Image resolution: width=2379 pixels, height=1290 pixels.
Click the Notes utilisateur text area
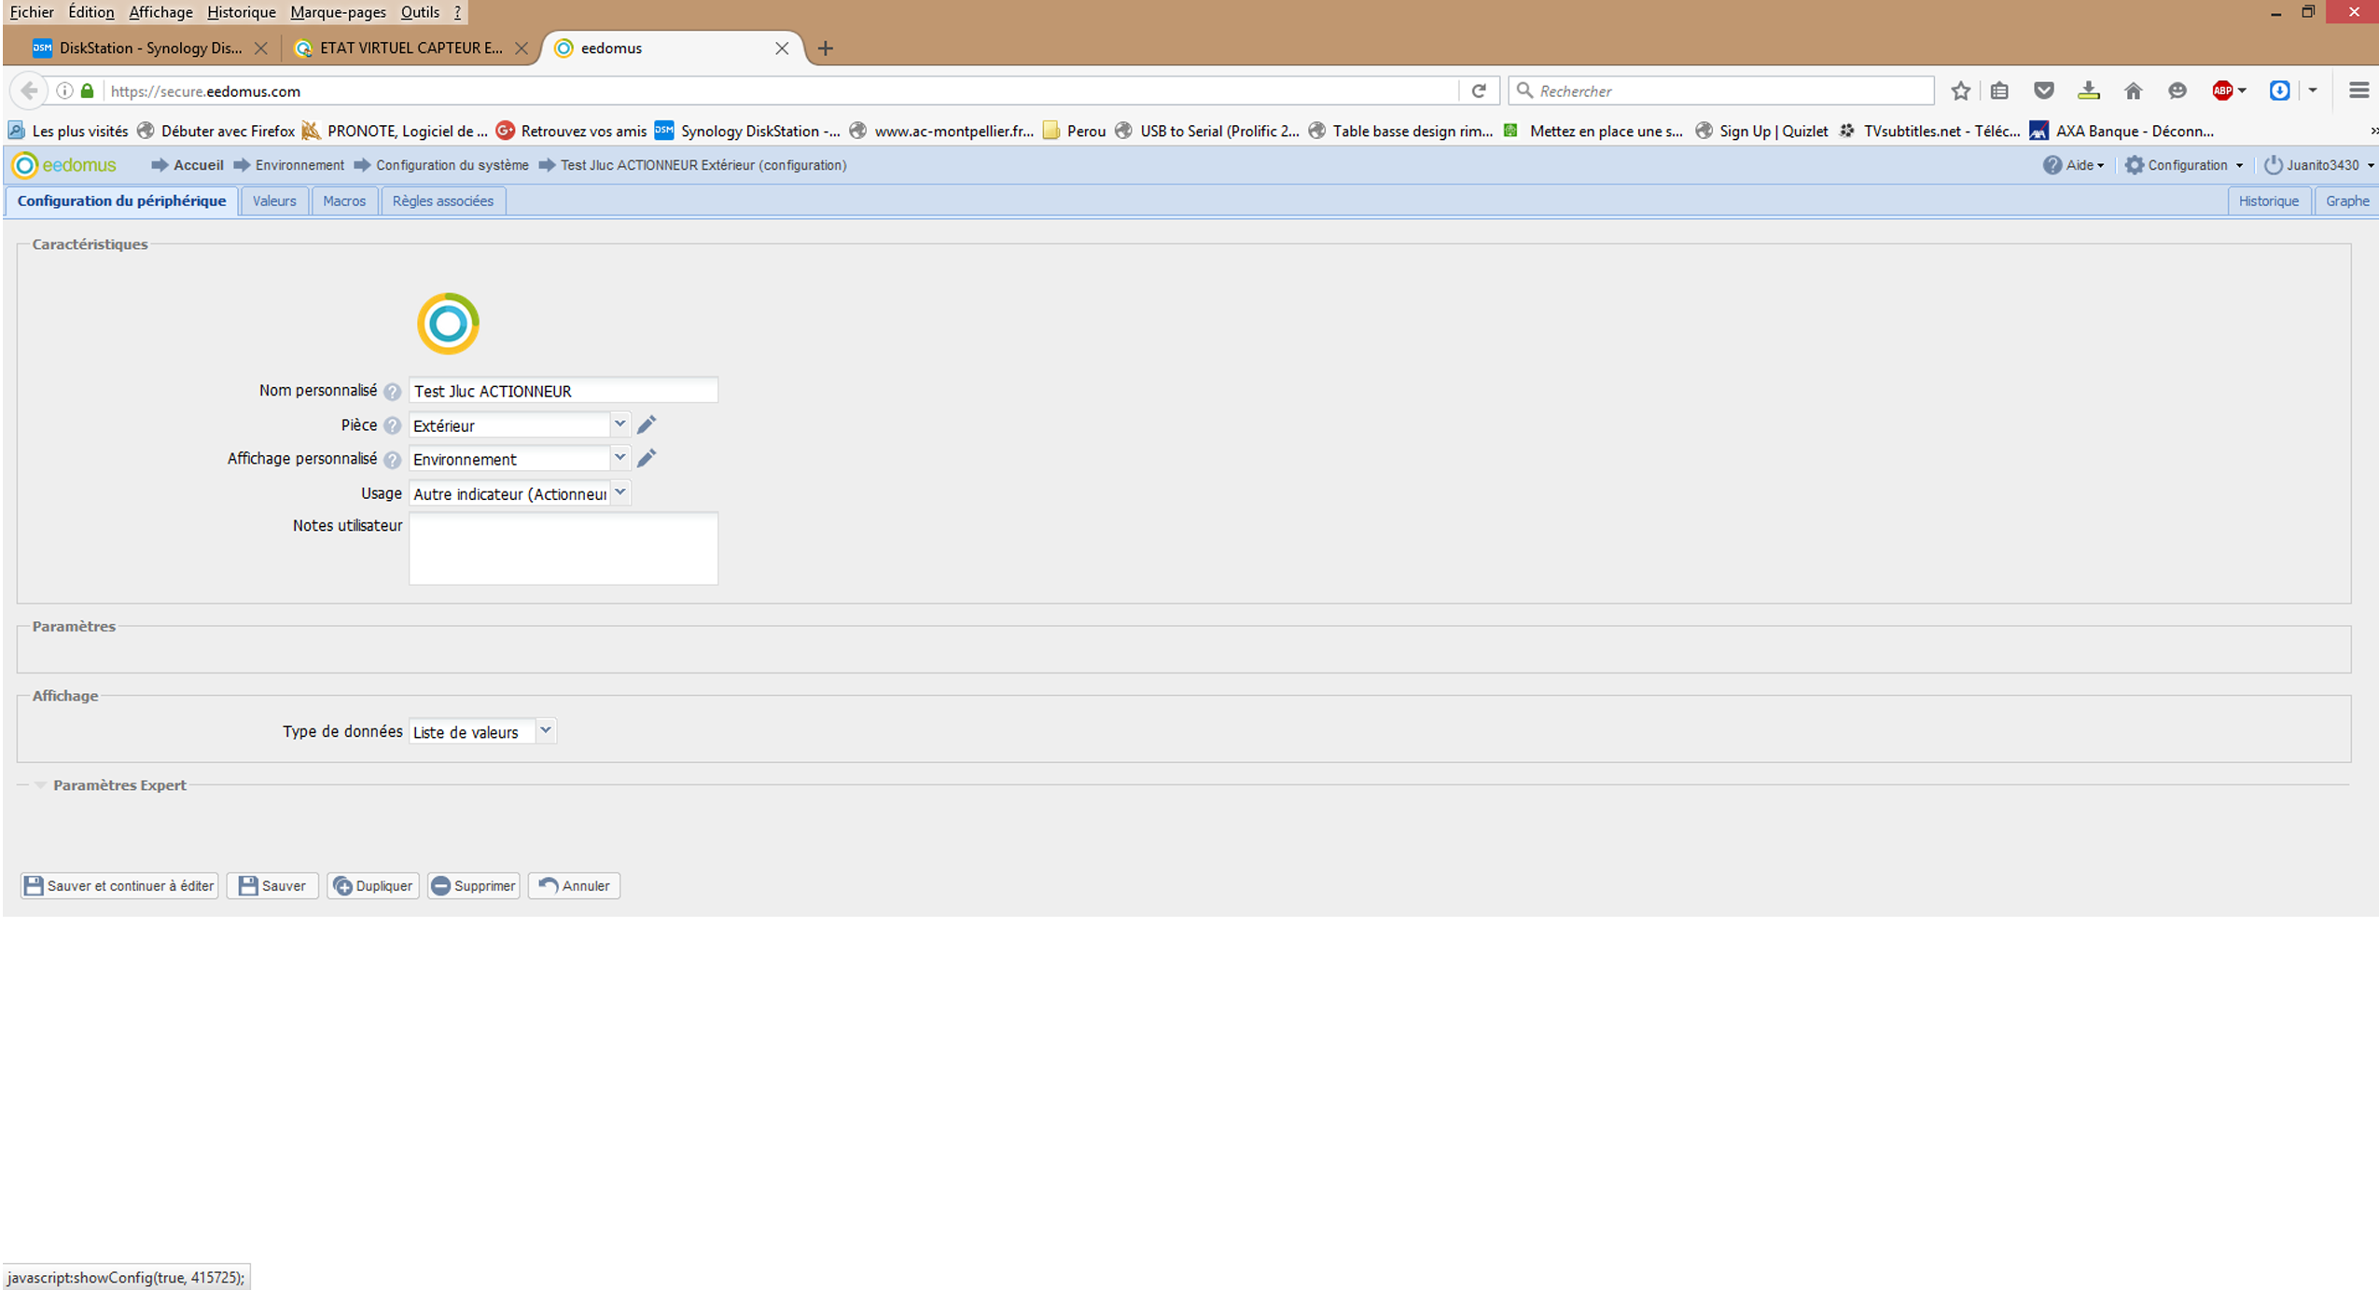[x=563, y=548]
